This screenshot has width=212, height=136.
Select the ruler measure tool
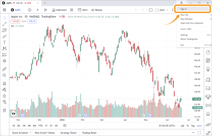coord(4,69)
